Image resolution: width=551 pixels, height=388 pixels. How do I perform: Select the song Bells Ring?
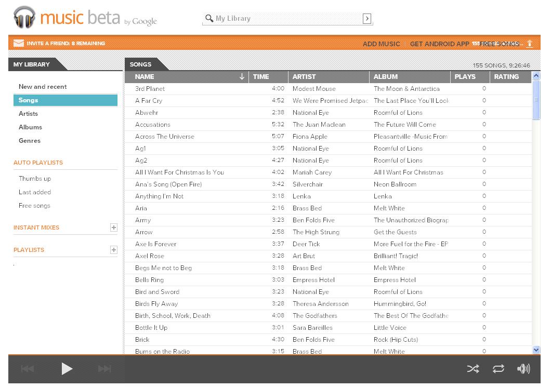click(149, 280)
